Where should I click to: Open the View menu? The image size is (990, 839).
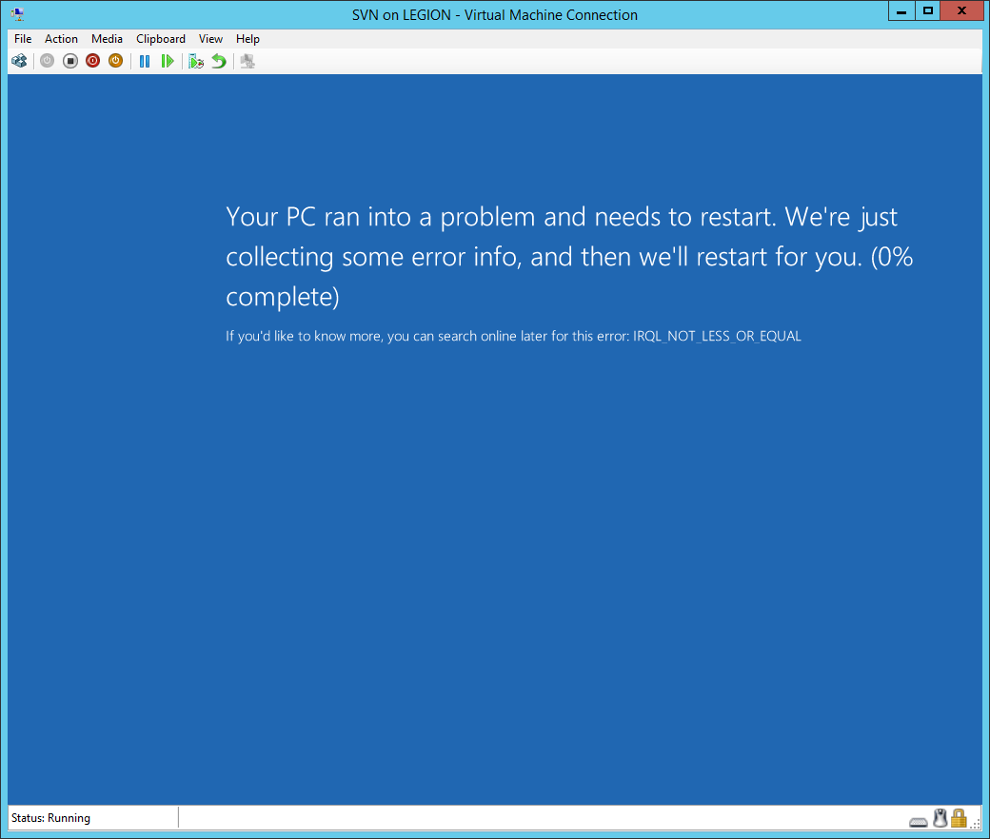[210, 39]
